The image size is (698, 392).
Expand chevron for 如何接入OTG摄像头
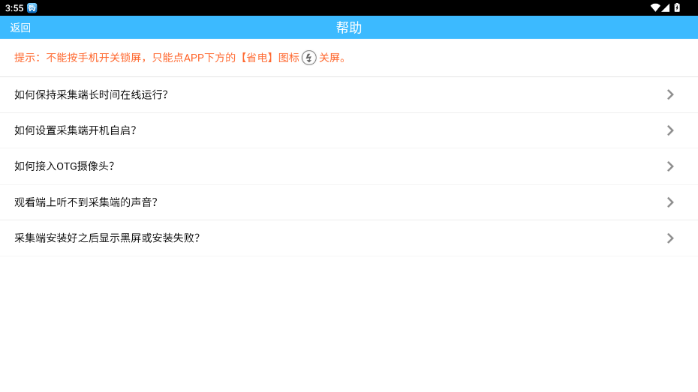(x=670, y=166)
